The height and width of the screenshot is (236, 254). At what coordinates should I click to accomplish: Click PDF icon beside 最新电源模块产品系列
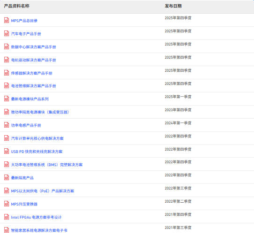7,99
